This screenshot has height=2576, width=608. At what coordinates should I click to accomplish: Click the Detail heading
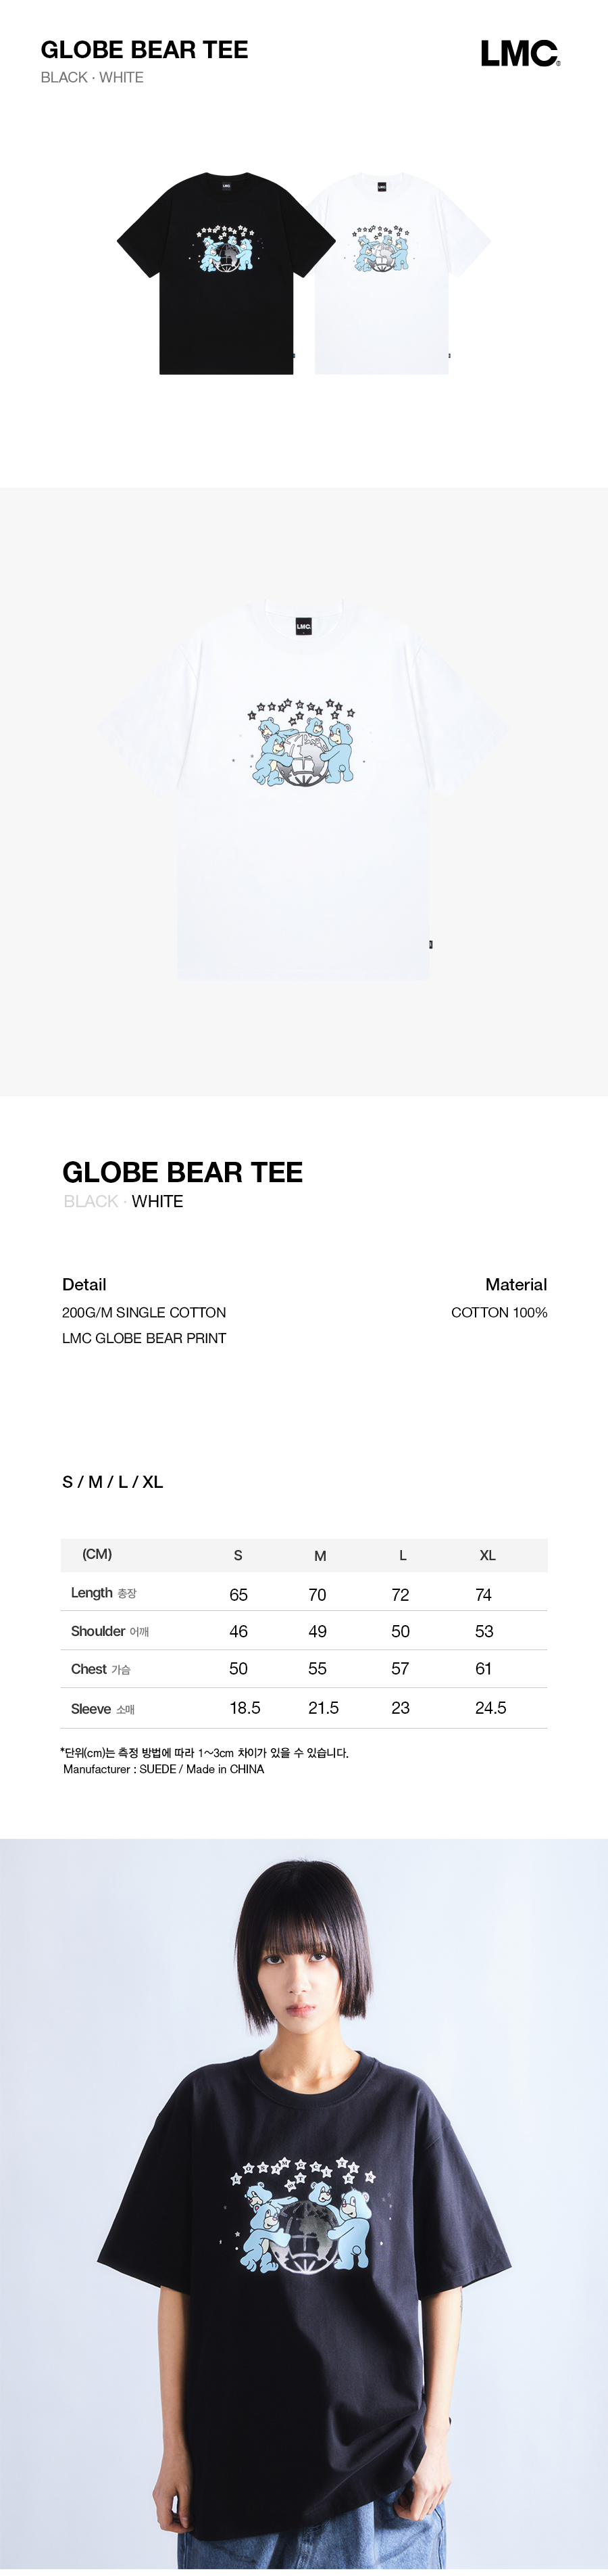coord(84,1285)
